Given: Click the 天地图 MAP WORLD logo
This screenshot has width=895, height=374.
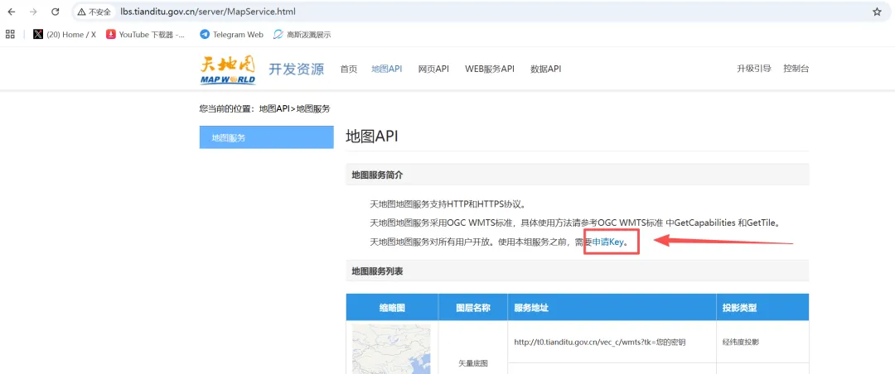Looking at the screenshot, I should [x=228, y=70].
